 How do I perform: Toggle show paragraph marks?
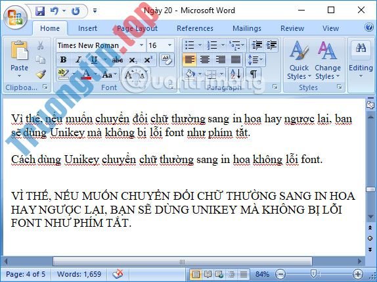(254, 74)
